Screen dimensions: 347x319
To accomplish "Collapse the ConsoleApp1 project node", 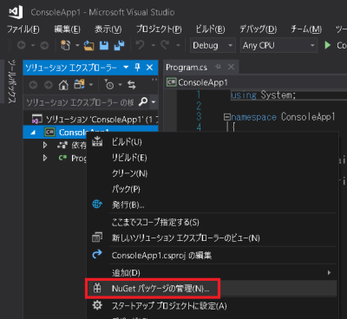I will [33, 133].
